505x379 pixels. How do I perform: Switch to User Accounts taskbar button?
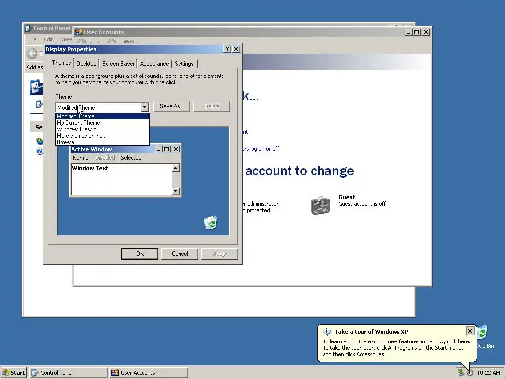[x=149, y=373]
